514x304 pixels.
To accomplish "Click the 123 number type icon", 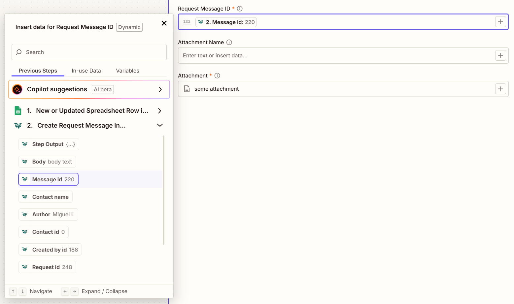I will click(187, 22).
